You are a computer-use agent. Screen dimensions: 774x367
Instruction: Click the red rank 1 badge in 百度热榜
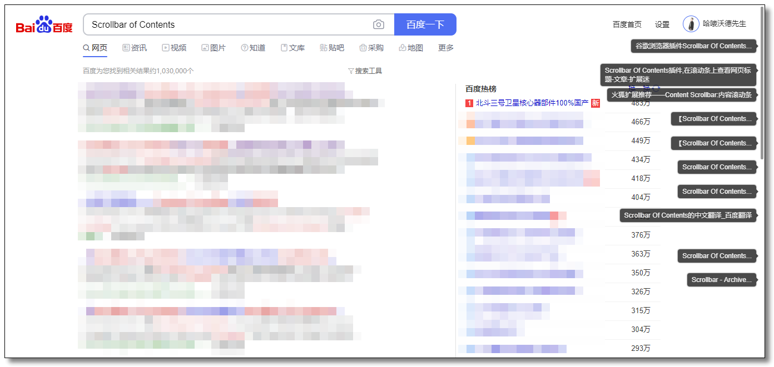pos(469,103)
